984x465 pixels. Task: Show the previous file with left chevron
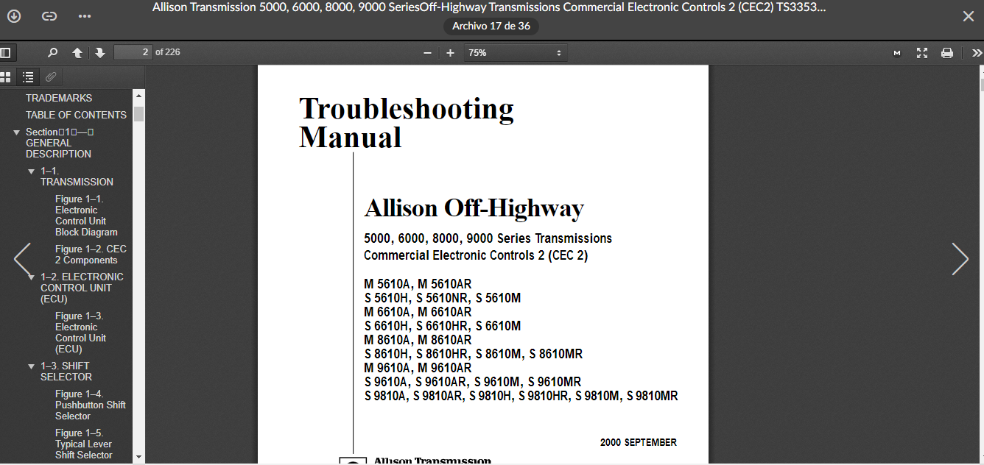22,259
